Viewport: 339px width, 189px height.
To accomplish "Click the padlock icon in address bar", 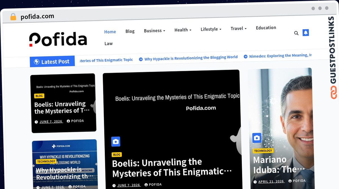I will (x=13, y=17).
